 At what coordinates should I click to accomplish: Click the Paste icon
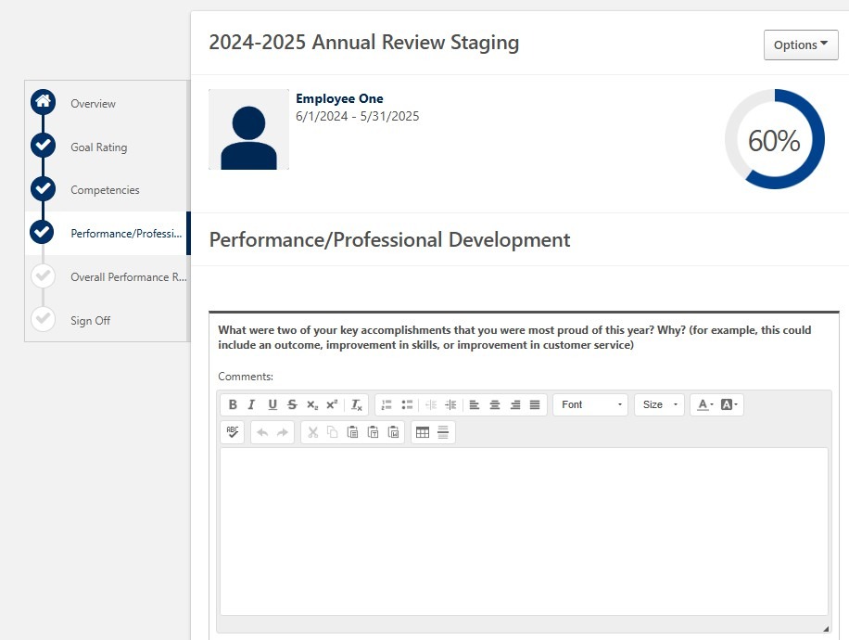[x=352, y=432]
